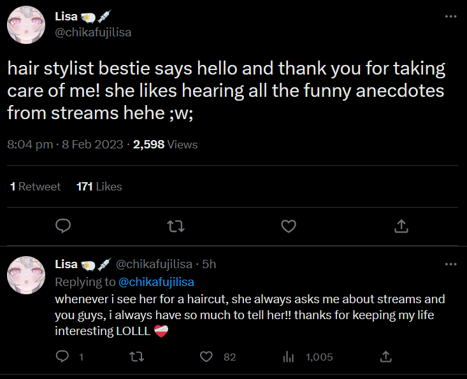Retweet the reply tweet
The image size is (467, 379).
click(136, 357)
